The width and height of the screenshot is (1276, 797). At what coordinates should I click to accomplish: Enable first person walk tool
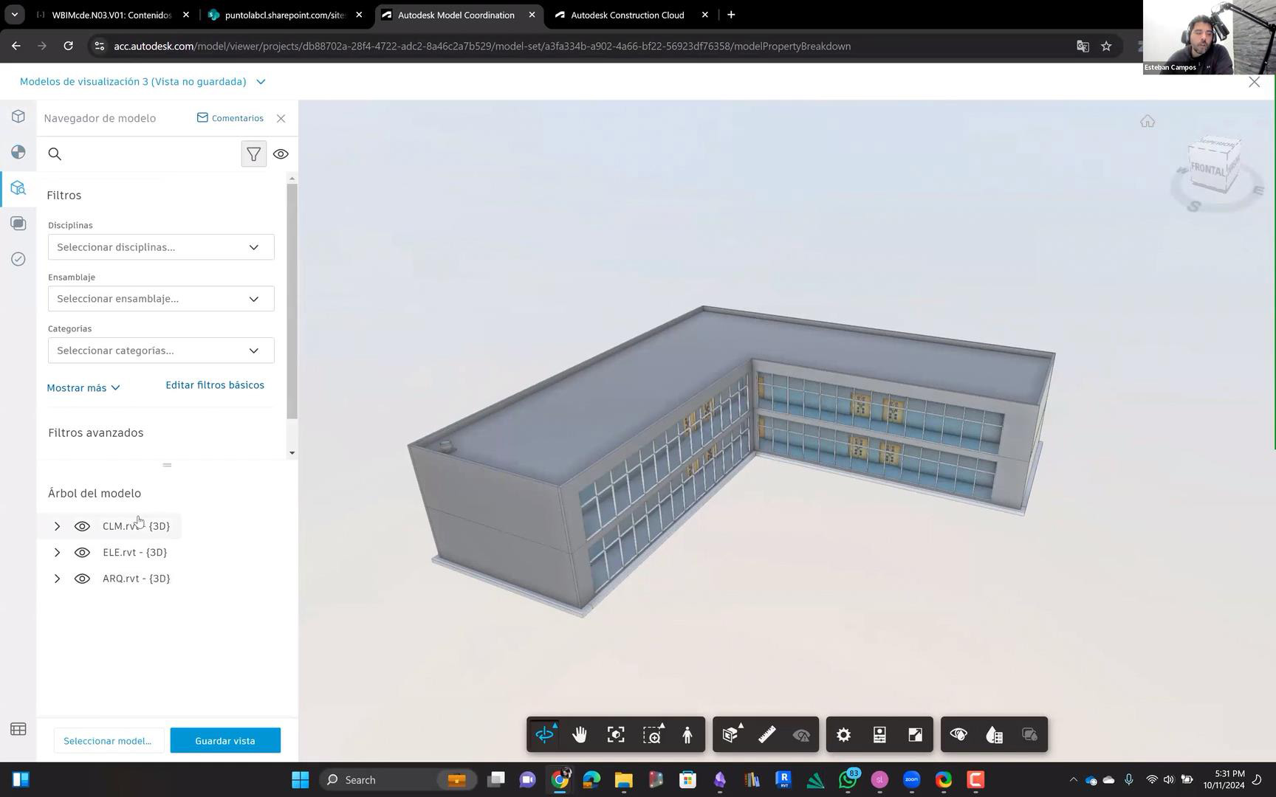[x=687, y=735]
